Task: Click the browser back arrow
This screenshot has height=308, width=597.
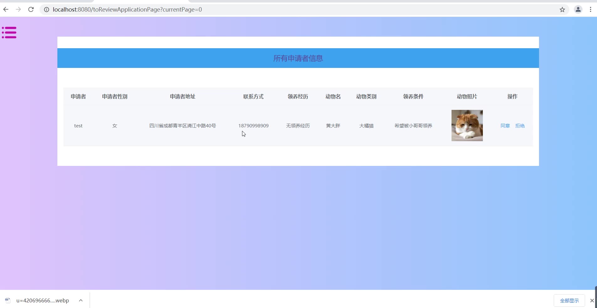Action: click(6, 9)
